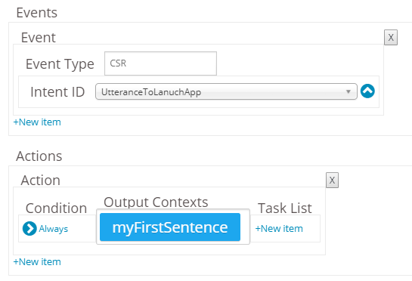The height and width of the screenshot is (281, 412).
Task: Open the Always condition link
Action: pyautogui.click(x=54, y=229)
